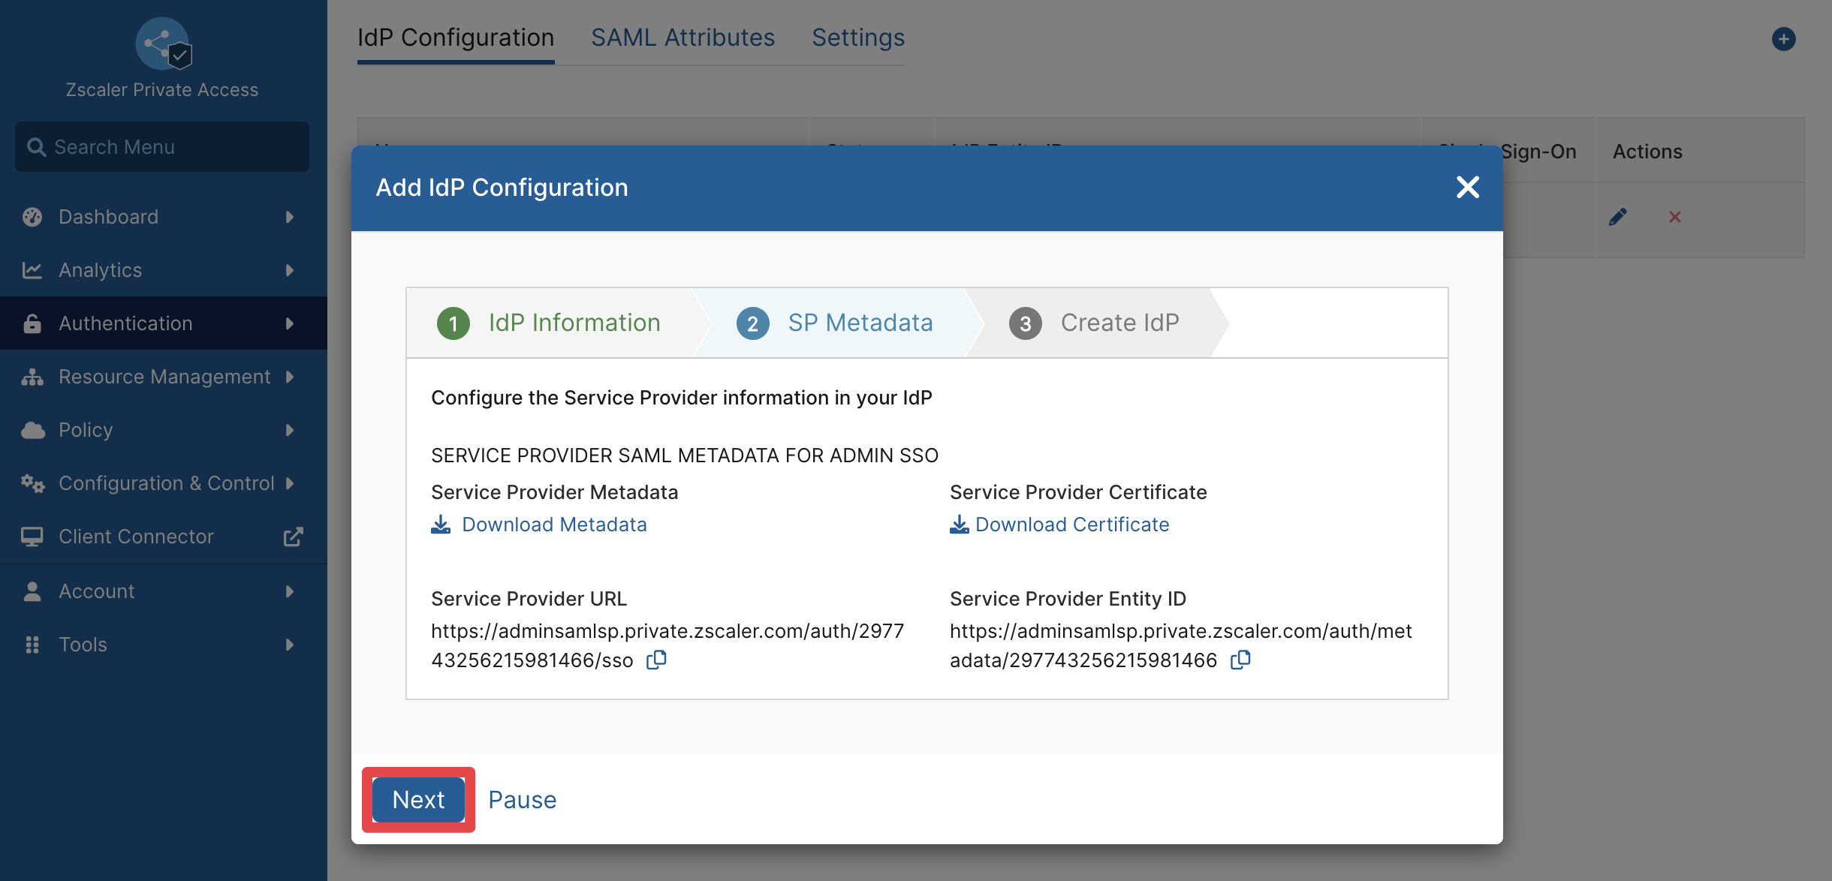This screenshot has height=881, width=1832.
Task: Close the Add IdP Configuration dialog
Action: coord(1468,187)
